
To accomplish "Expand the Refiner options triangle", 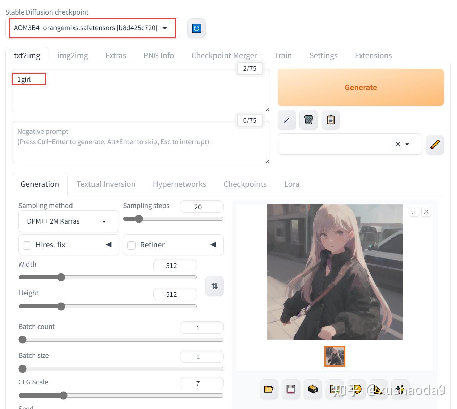I will coord(213,245).
